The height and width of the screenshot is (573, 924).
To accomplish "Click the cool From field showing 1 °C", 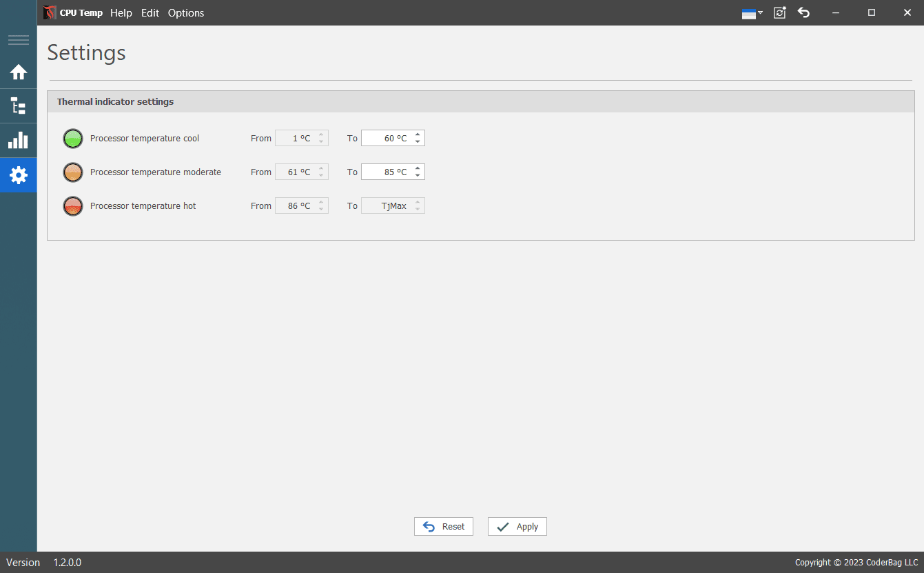I will (x=302, y=138).
